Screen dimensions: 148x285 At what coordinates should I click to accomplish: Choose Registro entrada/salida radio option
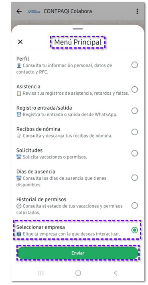(134, 111)
